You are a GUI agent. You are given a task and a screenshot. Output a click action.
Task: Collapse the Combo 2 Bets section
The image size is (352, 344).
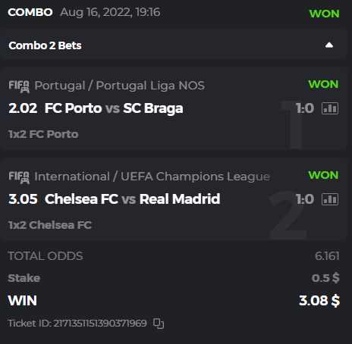[329, 45]
